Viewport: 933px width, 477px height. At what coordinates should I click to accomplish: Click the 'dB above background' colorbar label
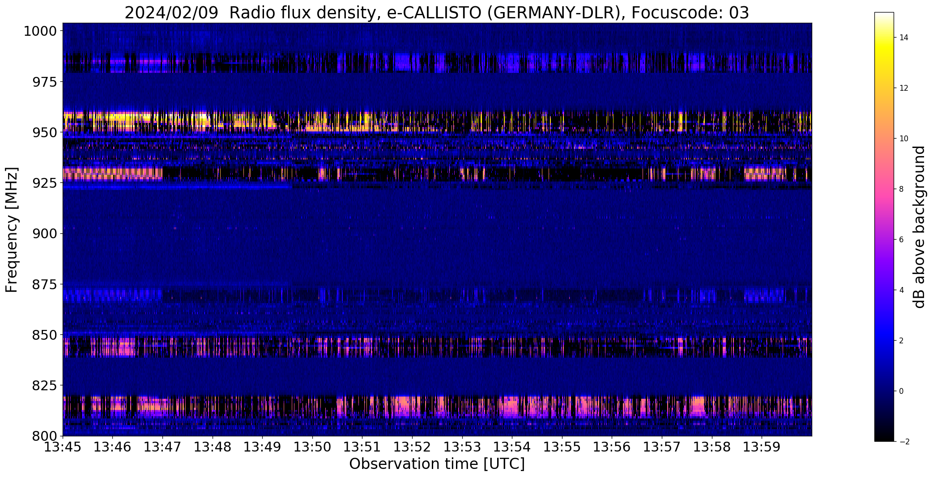920,227
